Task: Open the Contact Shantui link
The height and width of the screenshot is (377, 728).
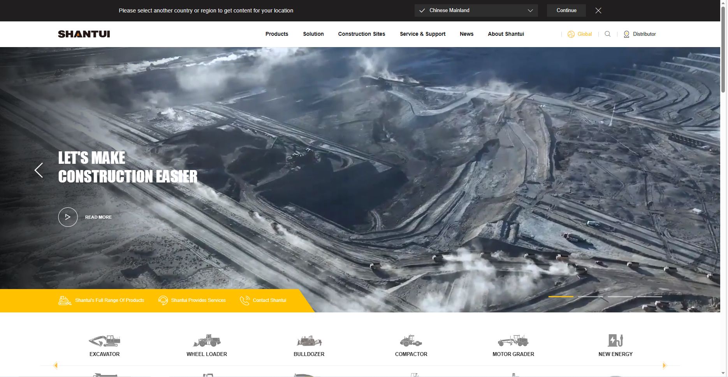Action: [x=269, y=300]
